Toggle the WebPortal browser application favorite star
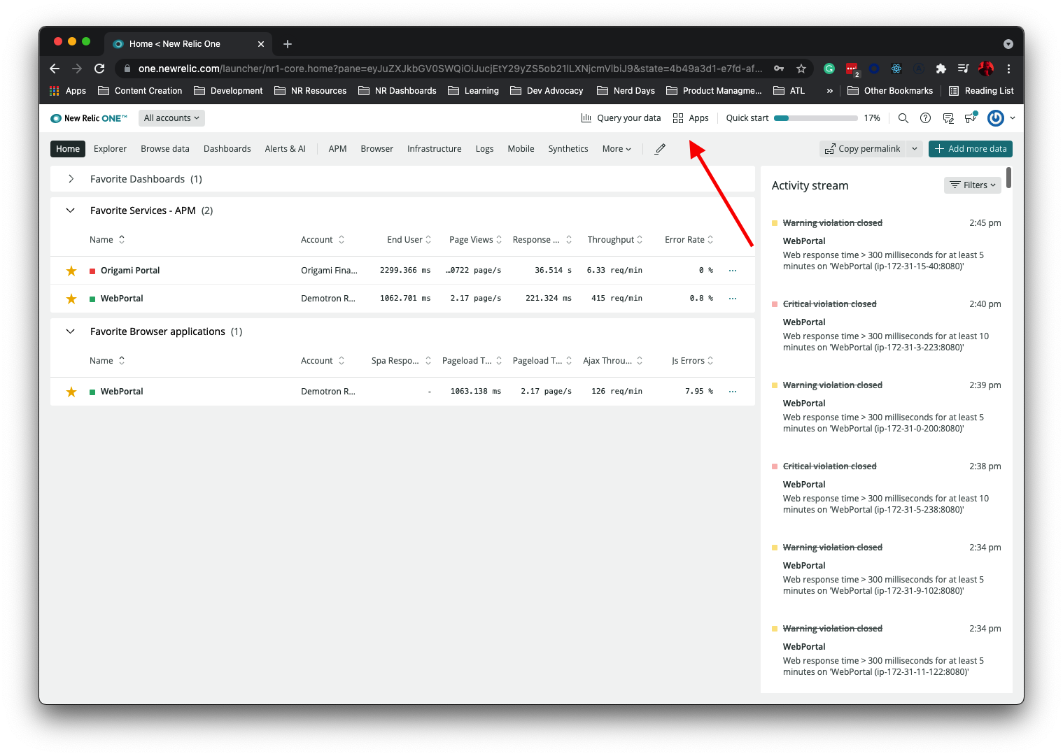 (71, 392)
